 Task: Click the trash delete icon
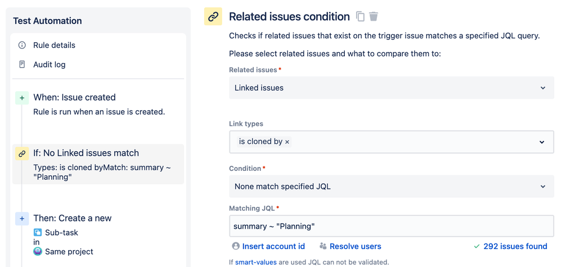[x=374, y=17]
